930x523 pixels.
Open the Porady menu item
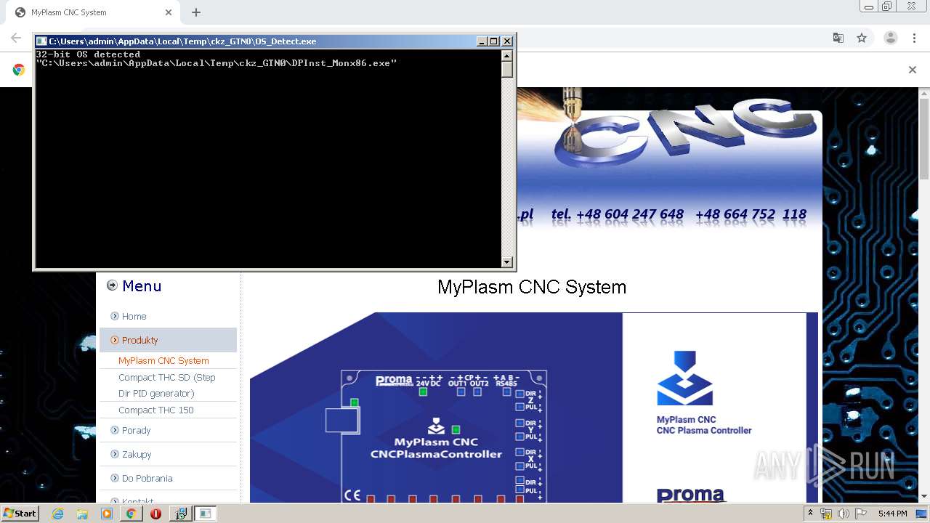[136, 430]
